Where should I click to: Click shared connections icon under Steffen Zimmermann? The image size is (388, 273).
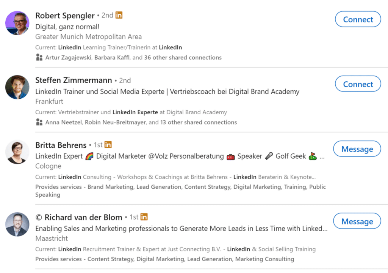[39, 122]
